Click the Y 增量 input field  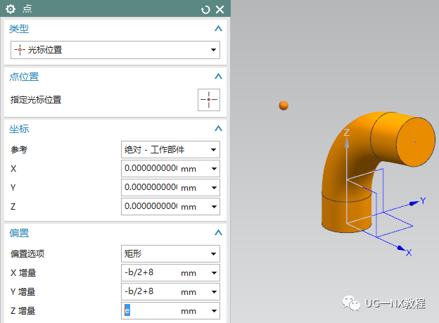point(151,291)
